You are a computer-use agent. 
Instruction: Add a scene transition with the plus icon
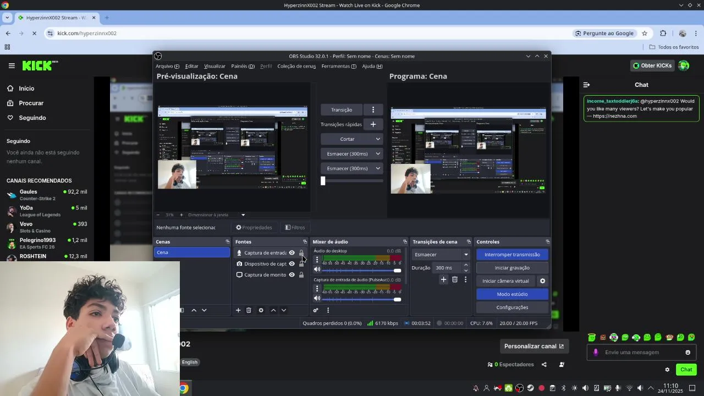(x=443, y=279)
